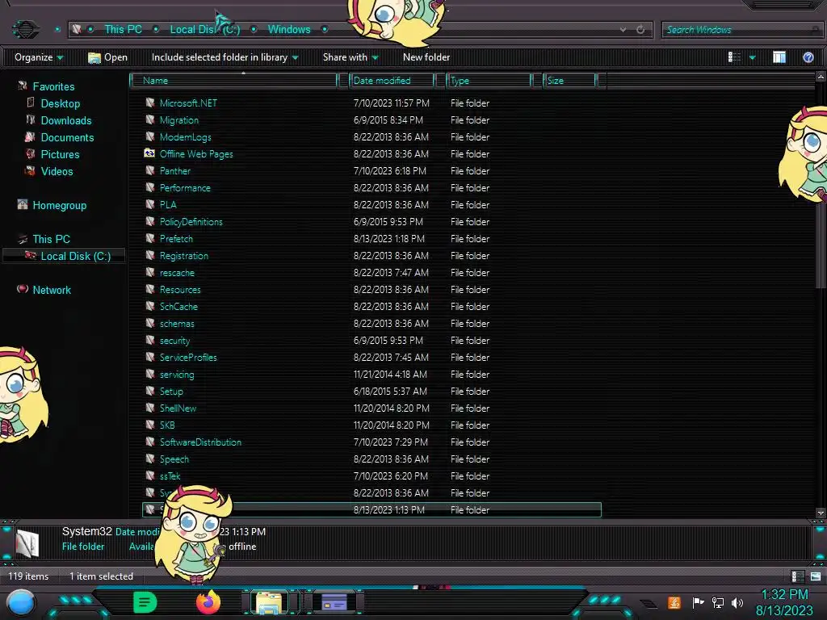This screenshot has height=620, width=827.
Task: Select Favorites in navigation pane
Action: [x=53, y=86]
